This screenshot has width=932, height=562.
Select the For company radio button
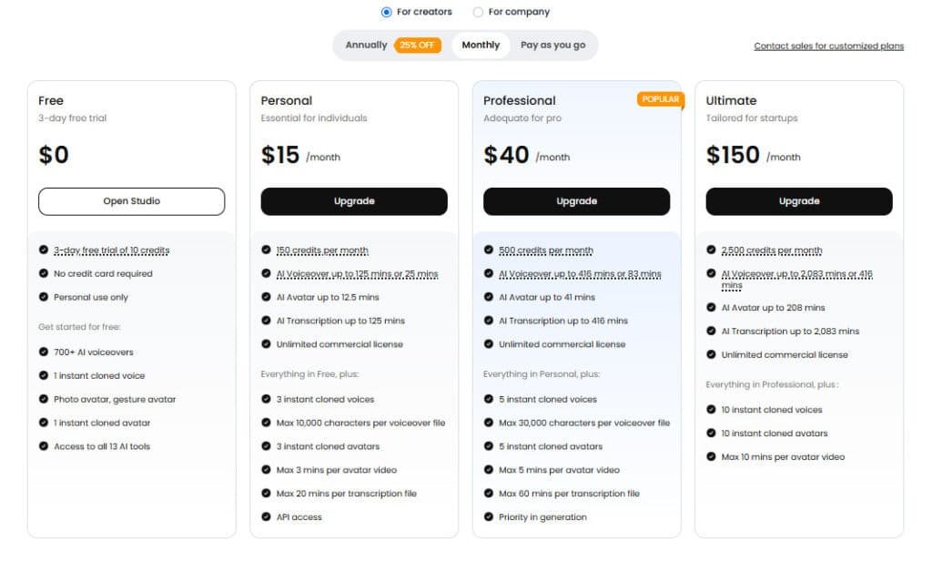pyautogui.click(x=478, y=12)
